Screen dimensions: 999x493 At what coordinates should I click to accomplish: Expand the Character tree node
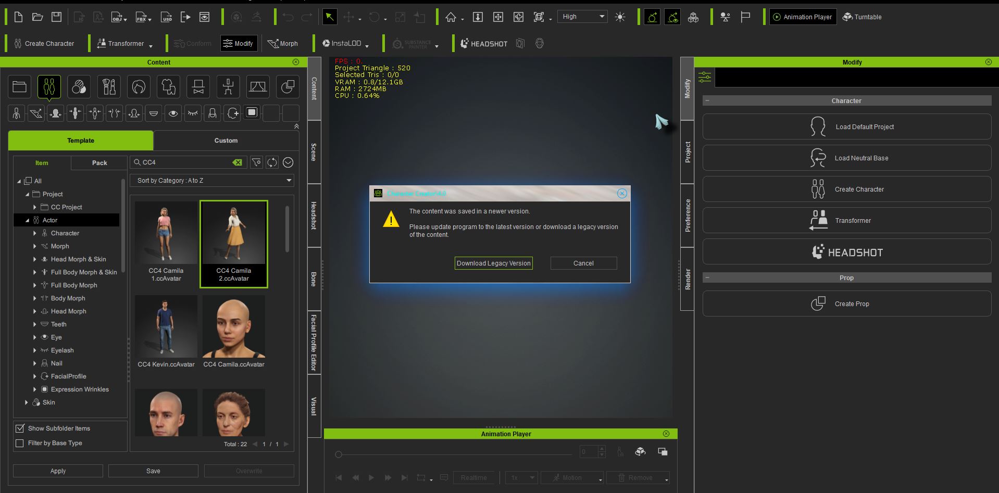(x=35, y=233)
